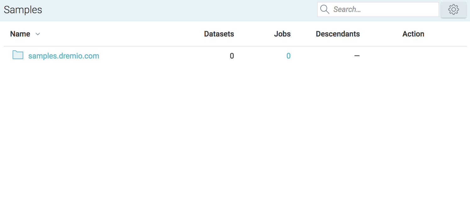
Task: Click the samples.dremio.com folder icon
Action: [x=18, y=55]
